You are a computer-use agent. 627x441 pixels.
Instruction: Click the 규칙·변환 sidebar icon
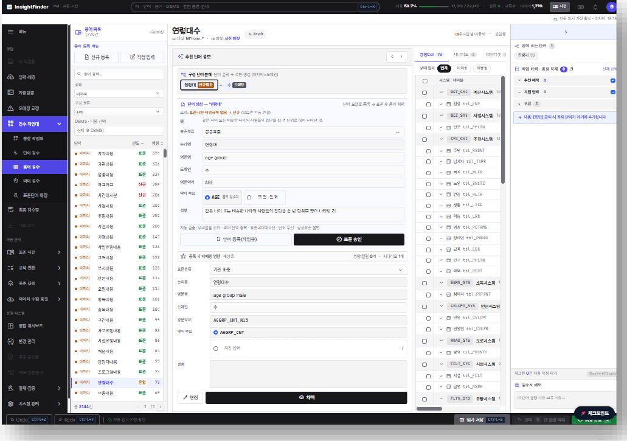coord(11,268)
